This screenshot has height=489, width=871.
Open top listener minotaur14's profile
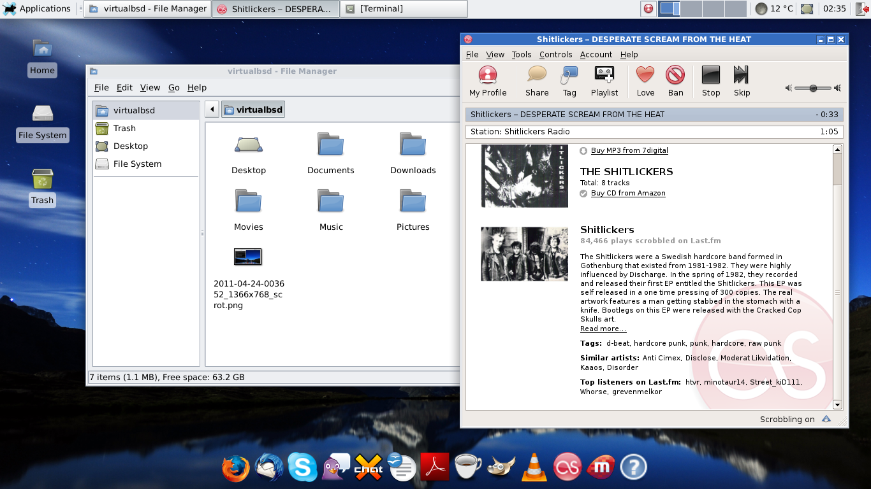[x=724, y=383]
